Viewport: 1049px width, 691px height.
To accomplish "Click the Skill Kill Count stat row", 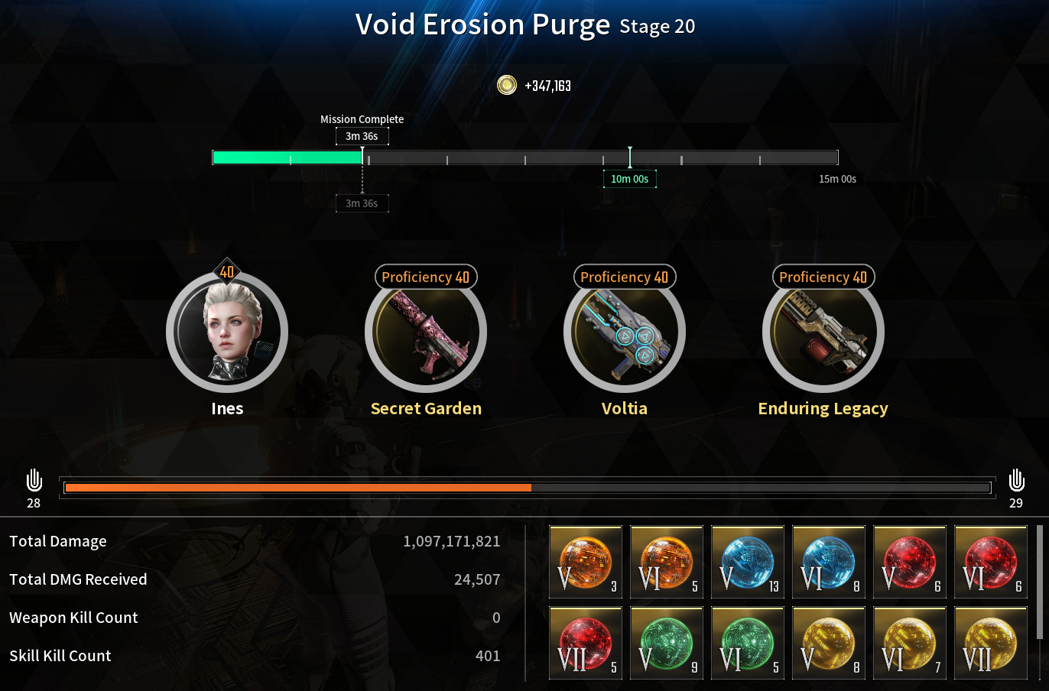I will pyautogui.click(x=255, y=656).
